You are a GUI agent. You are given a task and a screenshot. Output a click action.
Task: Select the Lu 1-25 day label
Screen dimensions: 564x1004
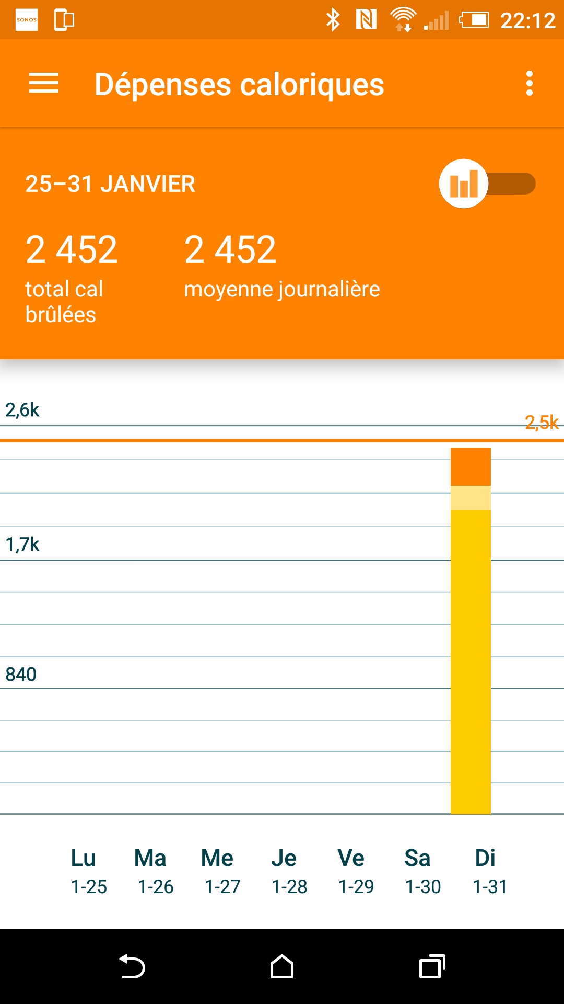pyautogui.click(x=89, y=871)
